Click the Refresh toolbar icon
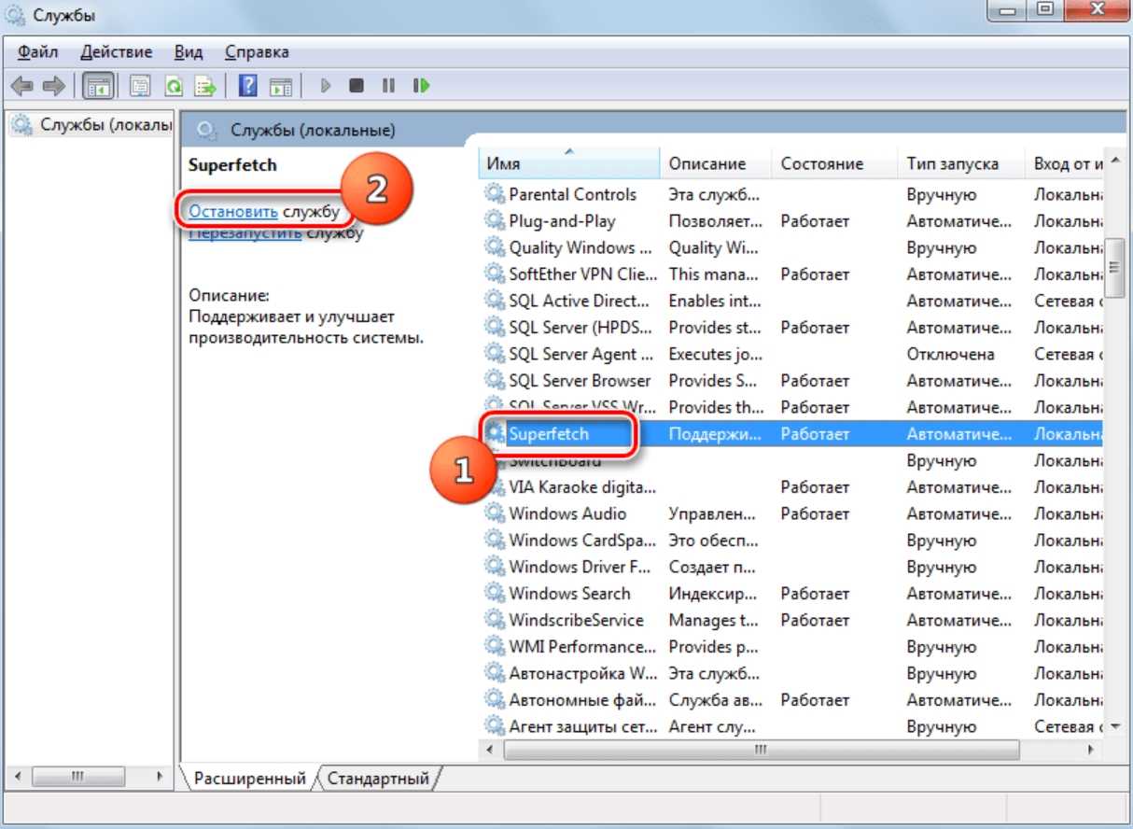Image resolution: width=1133 pixels, height=829 pixels. [174, 86]
